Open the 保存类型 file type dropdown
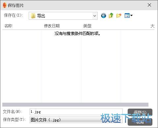The width and height of the screenshot is (158, 128). [x=76, y=120]
